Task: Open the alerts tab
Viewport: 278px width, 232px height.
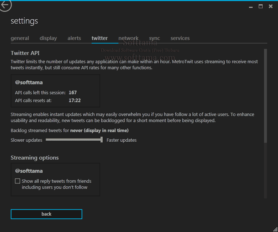Action: (74, 38)
